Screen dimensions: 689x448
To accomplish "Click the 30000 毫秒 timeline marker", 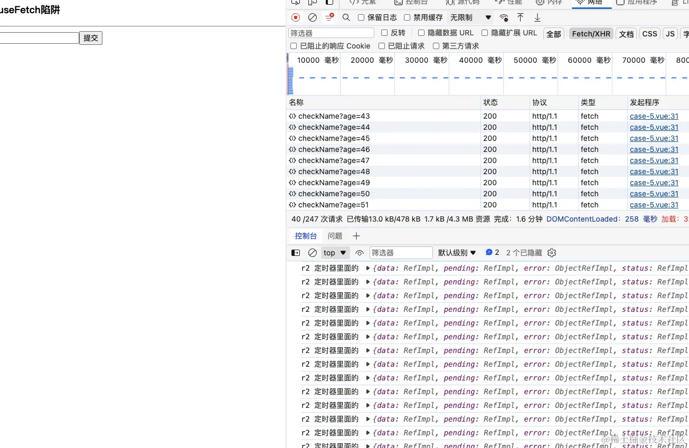I will point(426,60).
